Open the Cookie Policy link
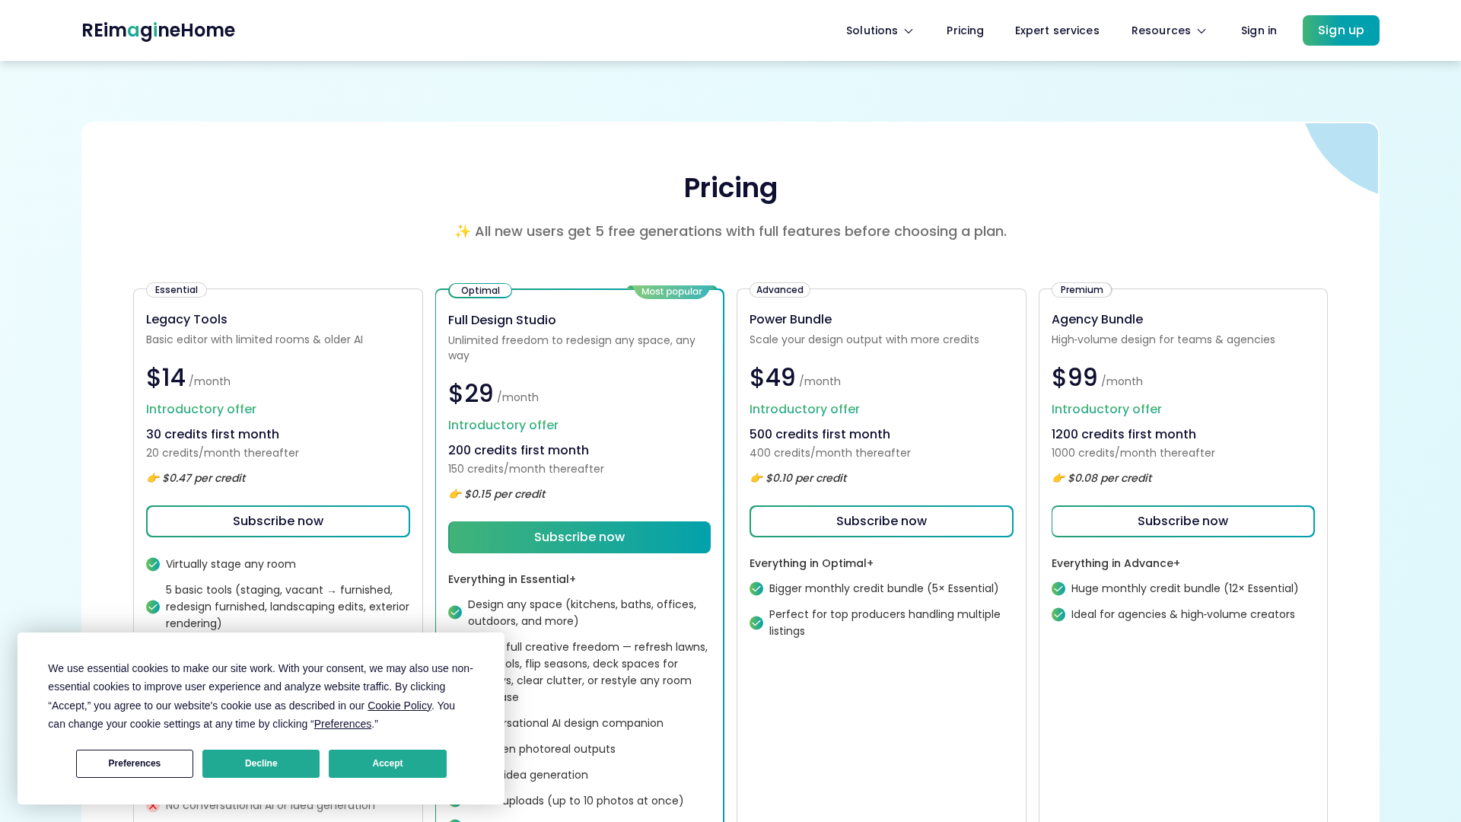Image resolution: width=1461 pixels, height=822 pixels. (x=399, y=706)
